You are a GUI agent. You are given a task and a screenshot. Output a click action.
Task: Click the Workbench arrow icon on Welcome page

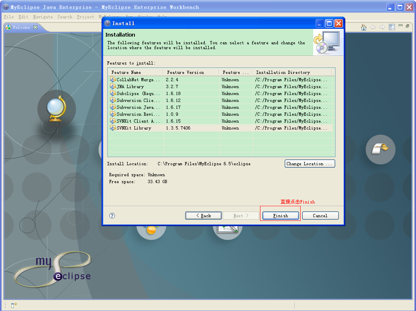380,149
